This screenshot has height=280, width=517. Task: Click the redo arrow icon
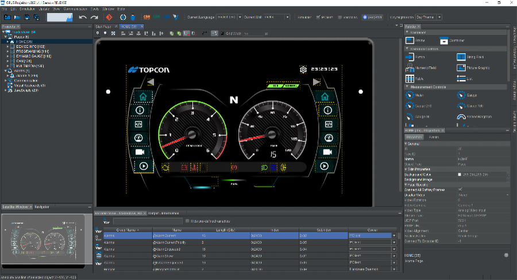(x=94, y=17)
